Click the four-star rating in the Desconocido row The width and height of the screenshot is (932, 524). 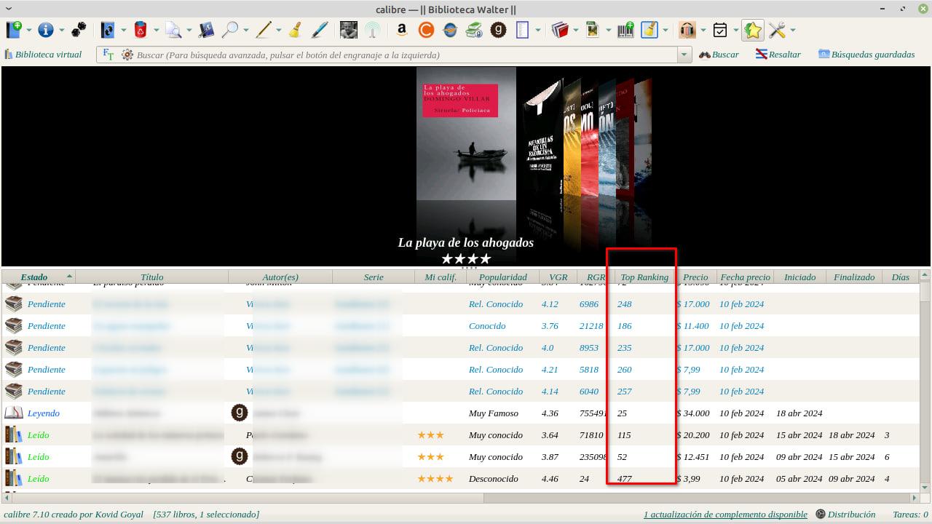tap(435, 478)
